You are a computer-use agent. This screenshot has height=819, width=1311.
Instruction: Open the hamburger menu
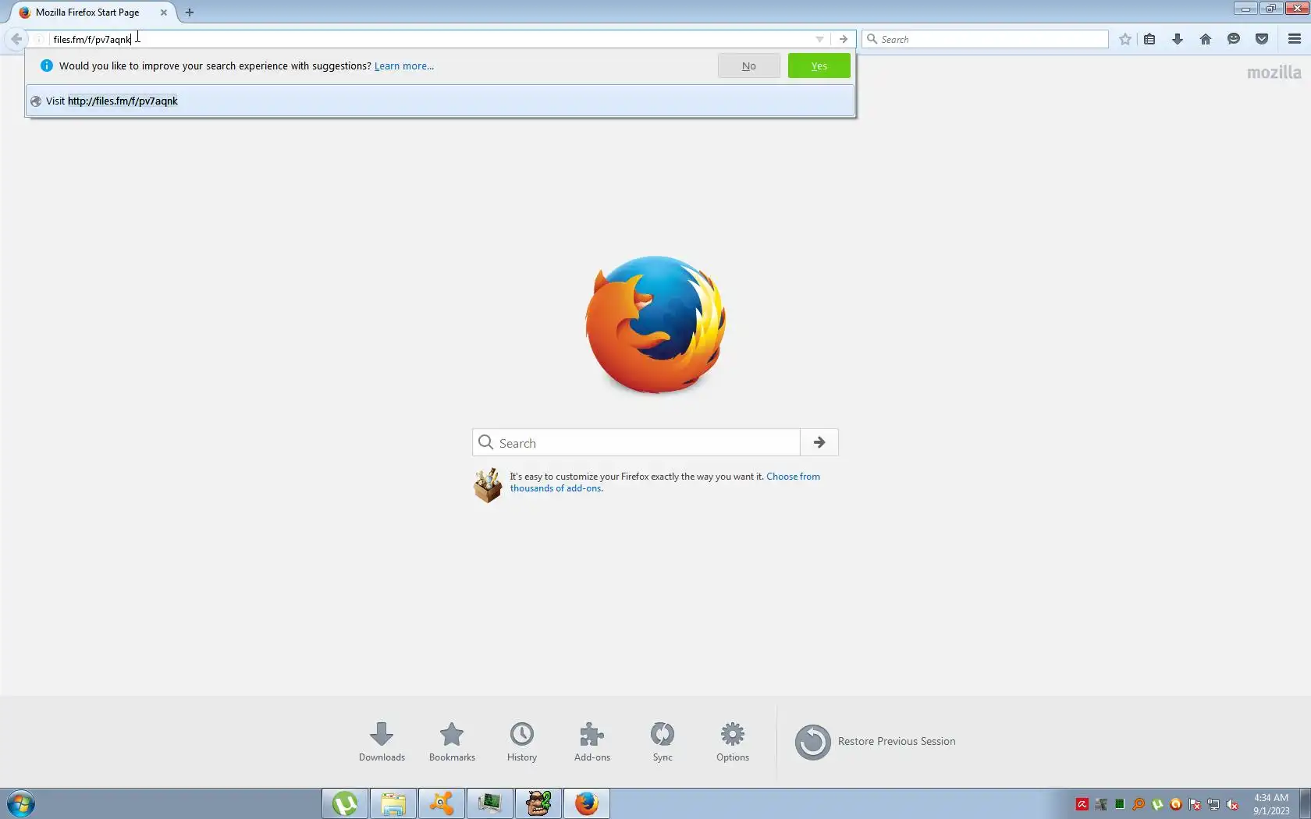pyautogui.click(x=1295, y=39)
